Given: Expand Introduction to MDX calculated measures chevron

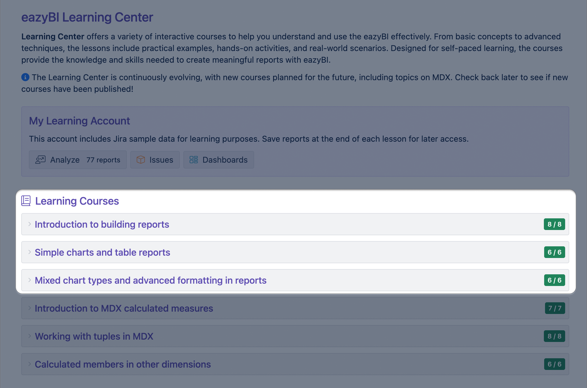Looking at the screenshot, I should point(29,308).
